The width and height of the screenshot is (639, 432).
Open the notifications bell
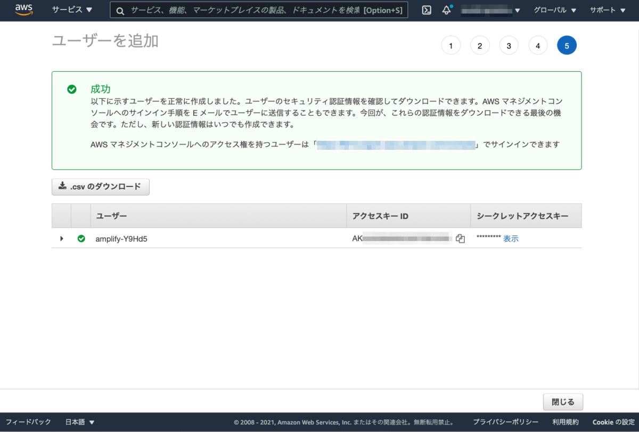pyautogui.click(x=446, y=10)
